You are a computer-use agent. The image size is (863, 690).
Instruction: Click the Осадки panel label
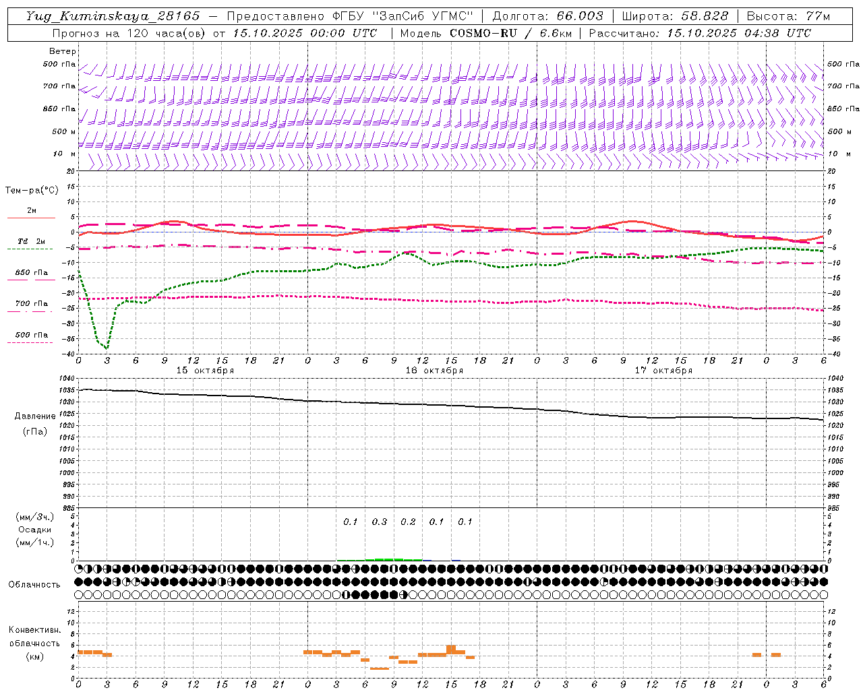click(34, 530)
